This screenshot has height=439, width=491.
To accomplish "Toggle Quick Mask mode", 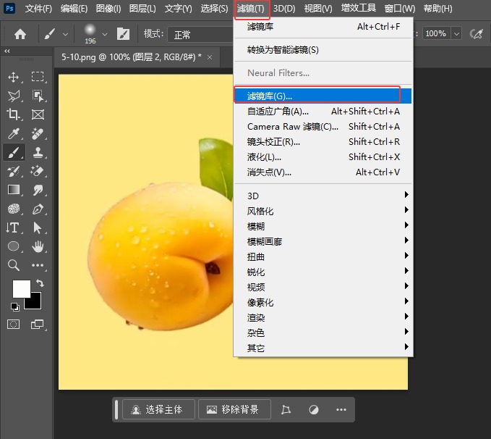I will pos(13,324).
